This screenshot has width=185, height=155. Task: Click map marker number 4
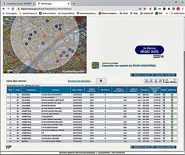[57, 61]
